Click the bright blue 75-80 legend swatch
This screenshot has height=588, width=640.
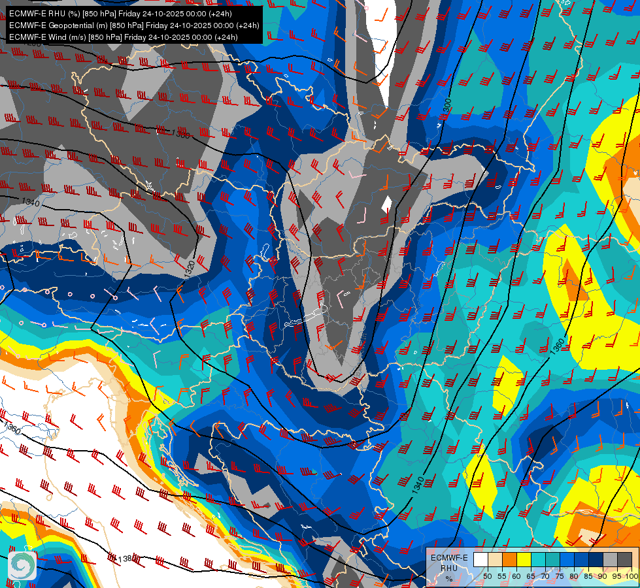pos(567,559)
